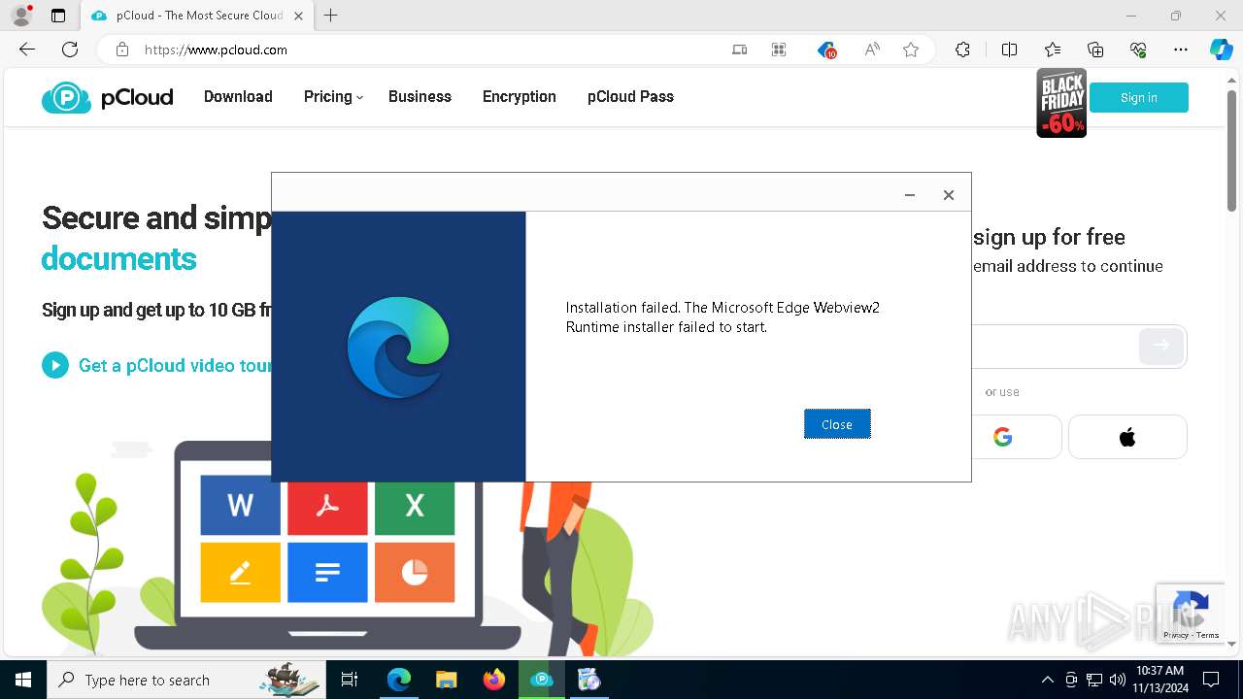Open Collections icon

[1095, 50]
